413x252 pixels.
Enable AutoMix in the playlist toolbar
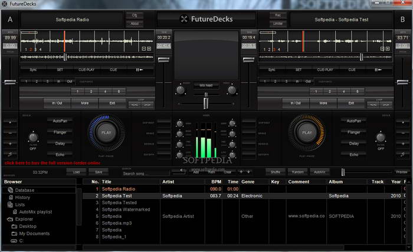click(320, 172)
